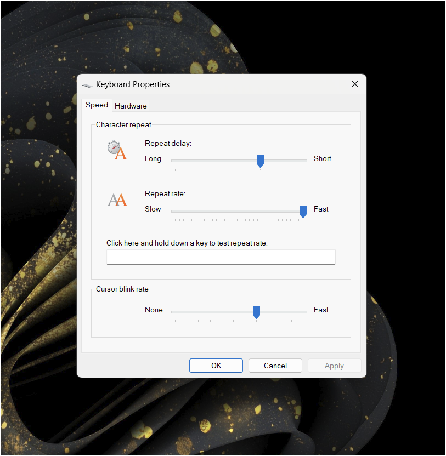The image size is (446, 456).
Task: Close the Keyboard Properties window
Action: coord(355,84)
